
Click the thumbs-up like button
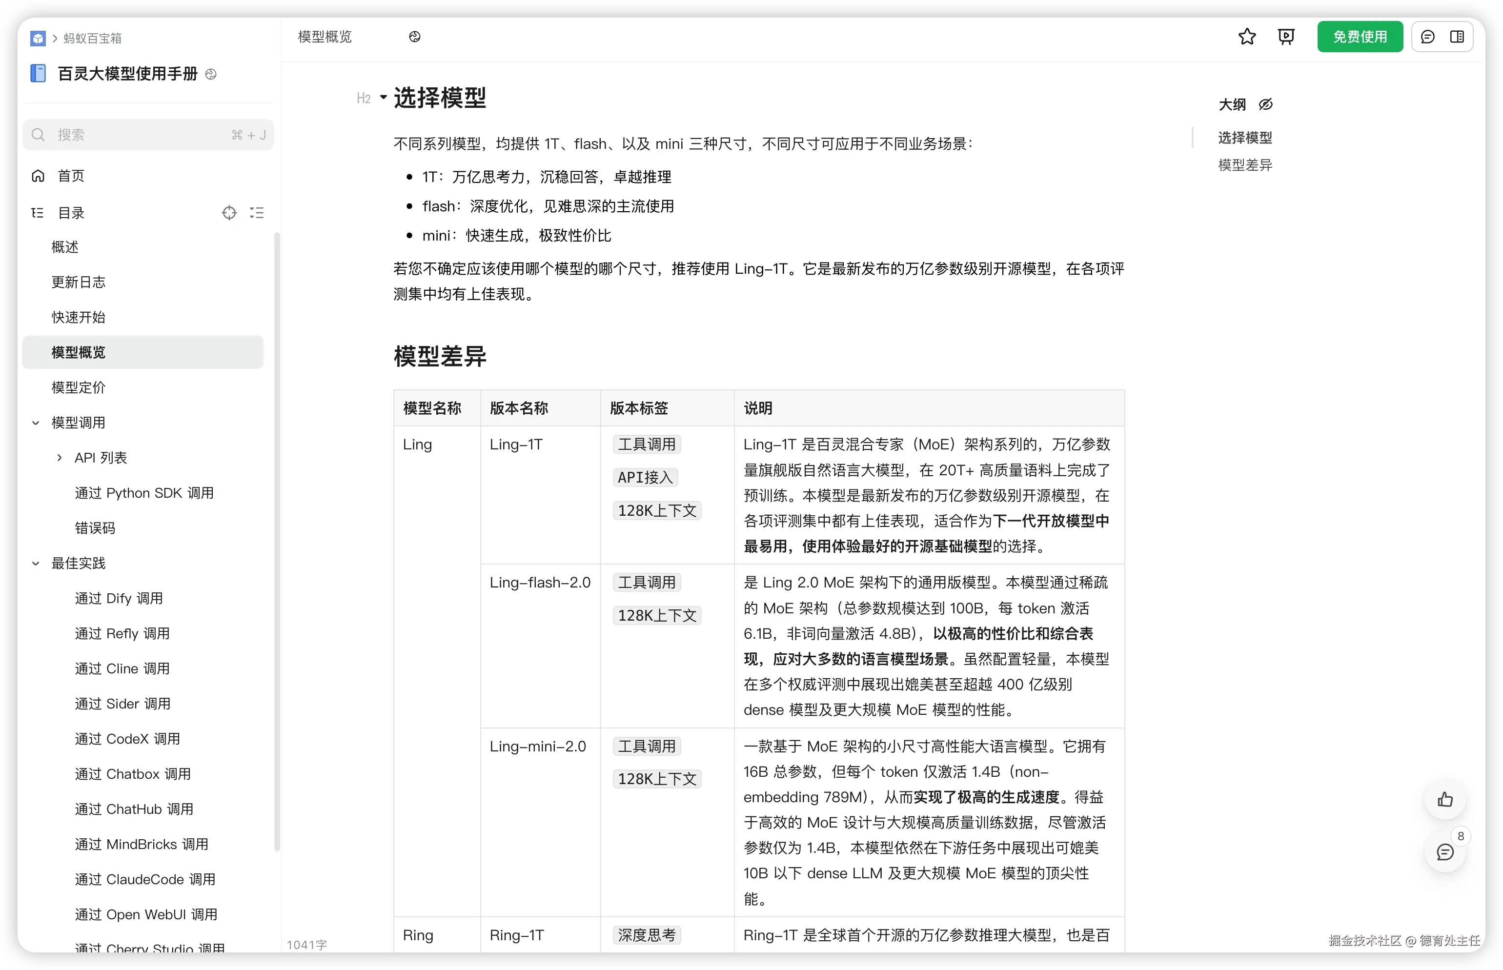coord(1445,800)
